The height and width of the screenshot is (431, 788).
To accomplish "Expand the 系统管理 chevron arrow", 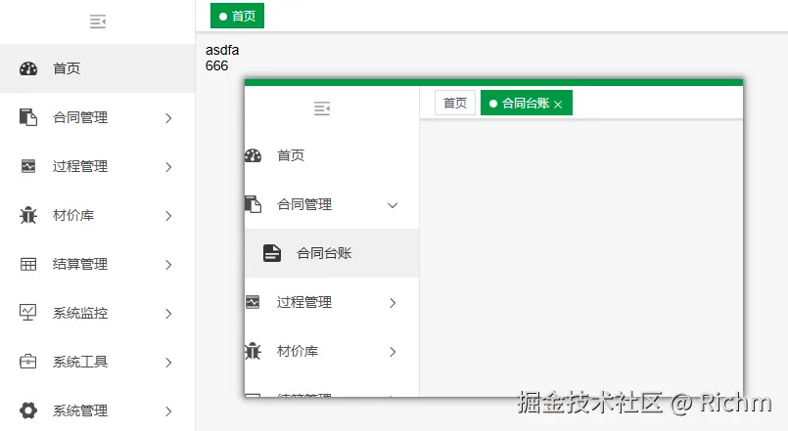I will coord(168,410).
